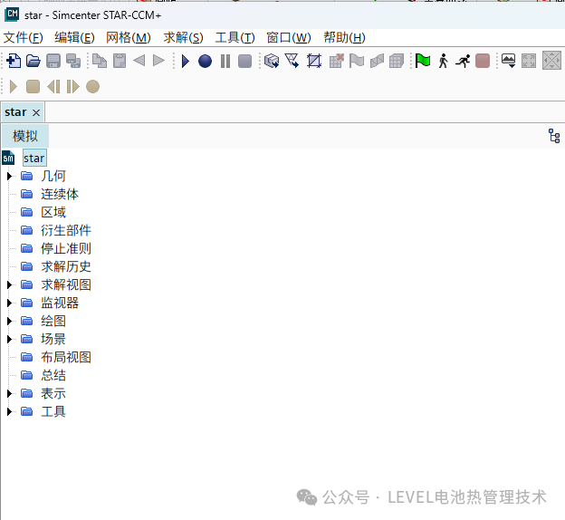This screenshot has height=520, width=565.
Task: Expand the 场景 tree node
Action: (10, 339)
